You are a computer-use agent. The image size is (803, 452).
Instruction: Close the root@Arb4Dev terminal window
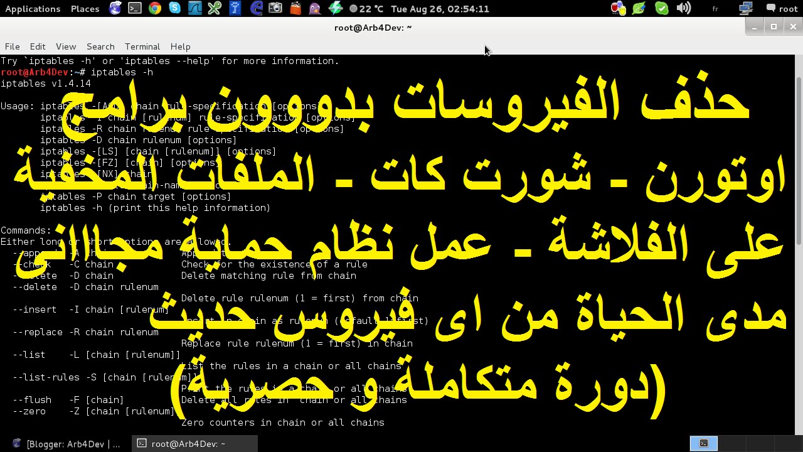(x=793, y=26)
